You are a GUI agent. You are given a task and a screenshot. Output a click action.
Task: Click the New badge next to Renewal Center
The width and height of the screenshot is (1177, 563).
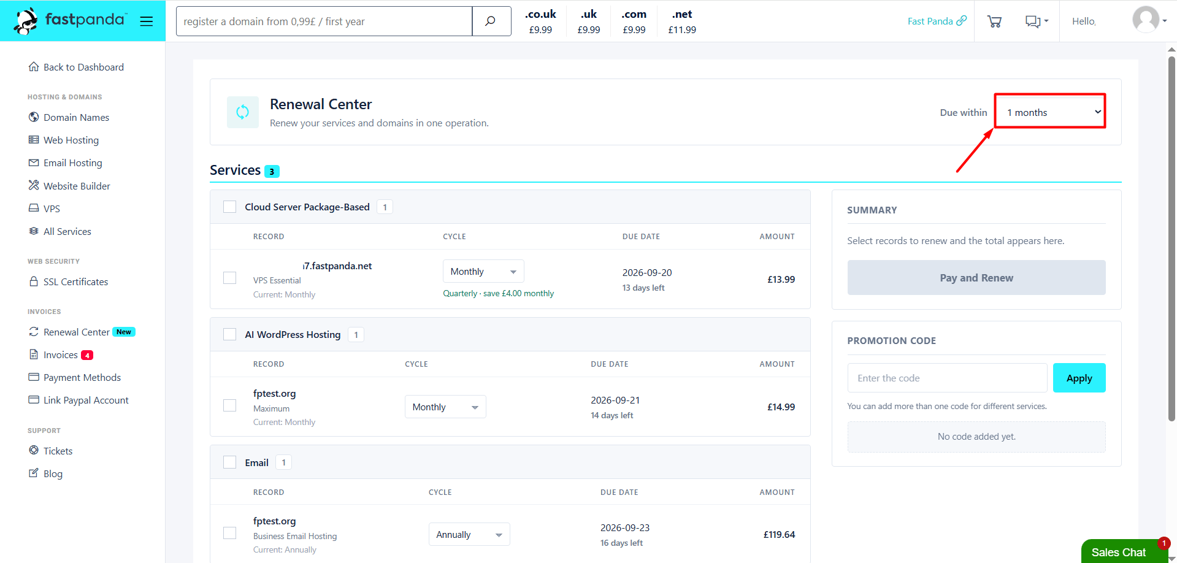(x=124, y=332)
